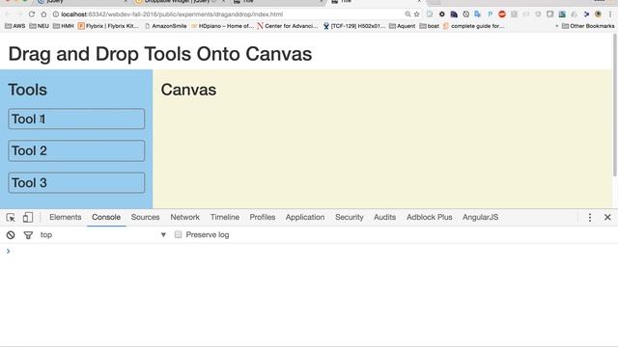Click the console filter funnel icon
The height and width of the screenshot is (347, 618).
click(x=28, y=235)
